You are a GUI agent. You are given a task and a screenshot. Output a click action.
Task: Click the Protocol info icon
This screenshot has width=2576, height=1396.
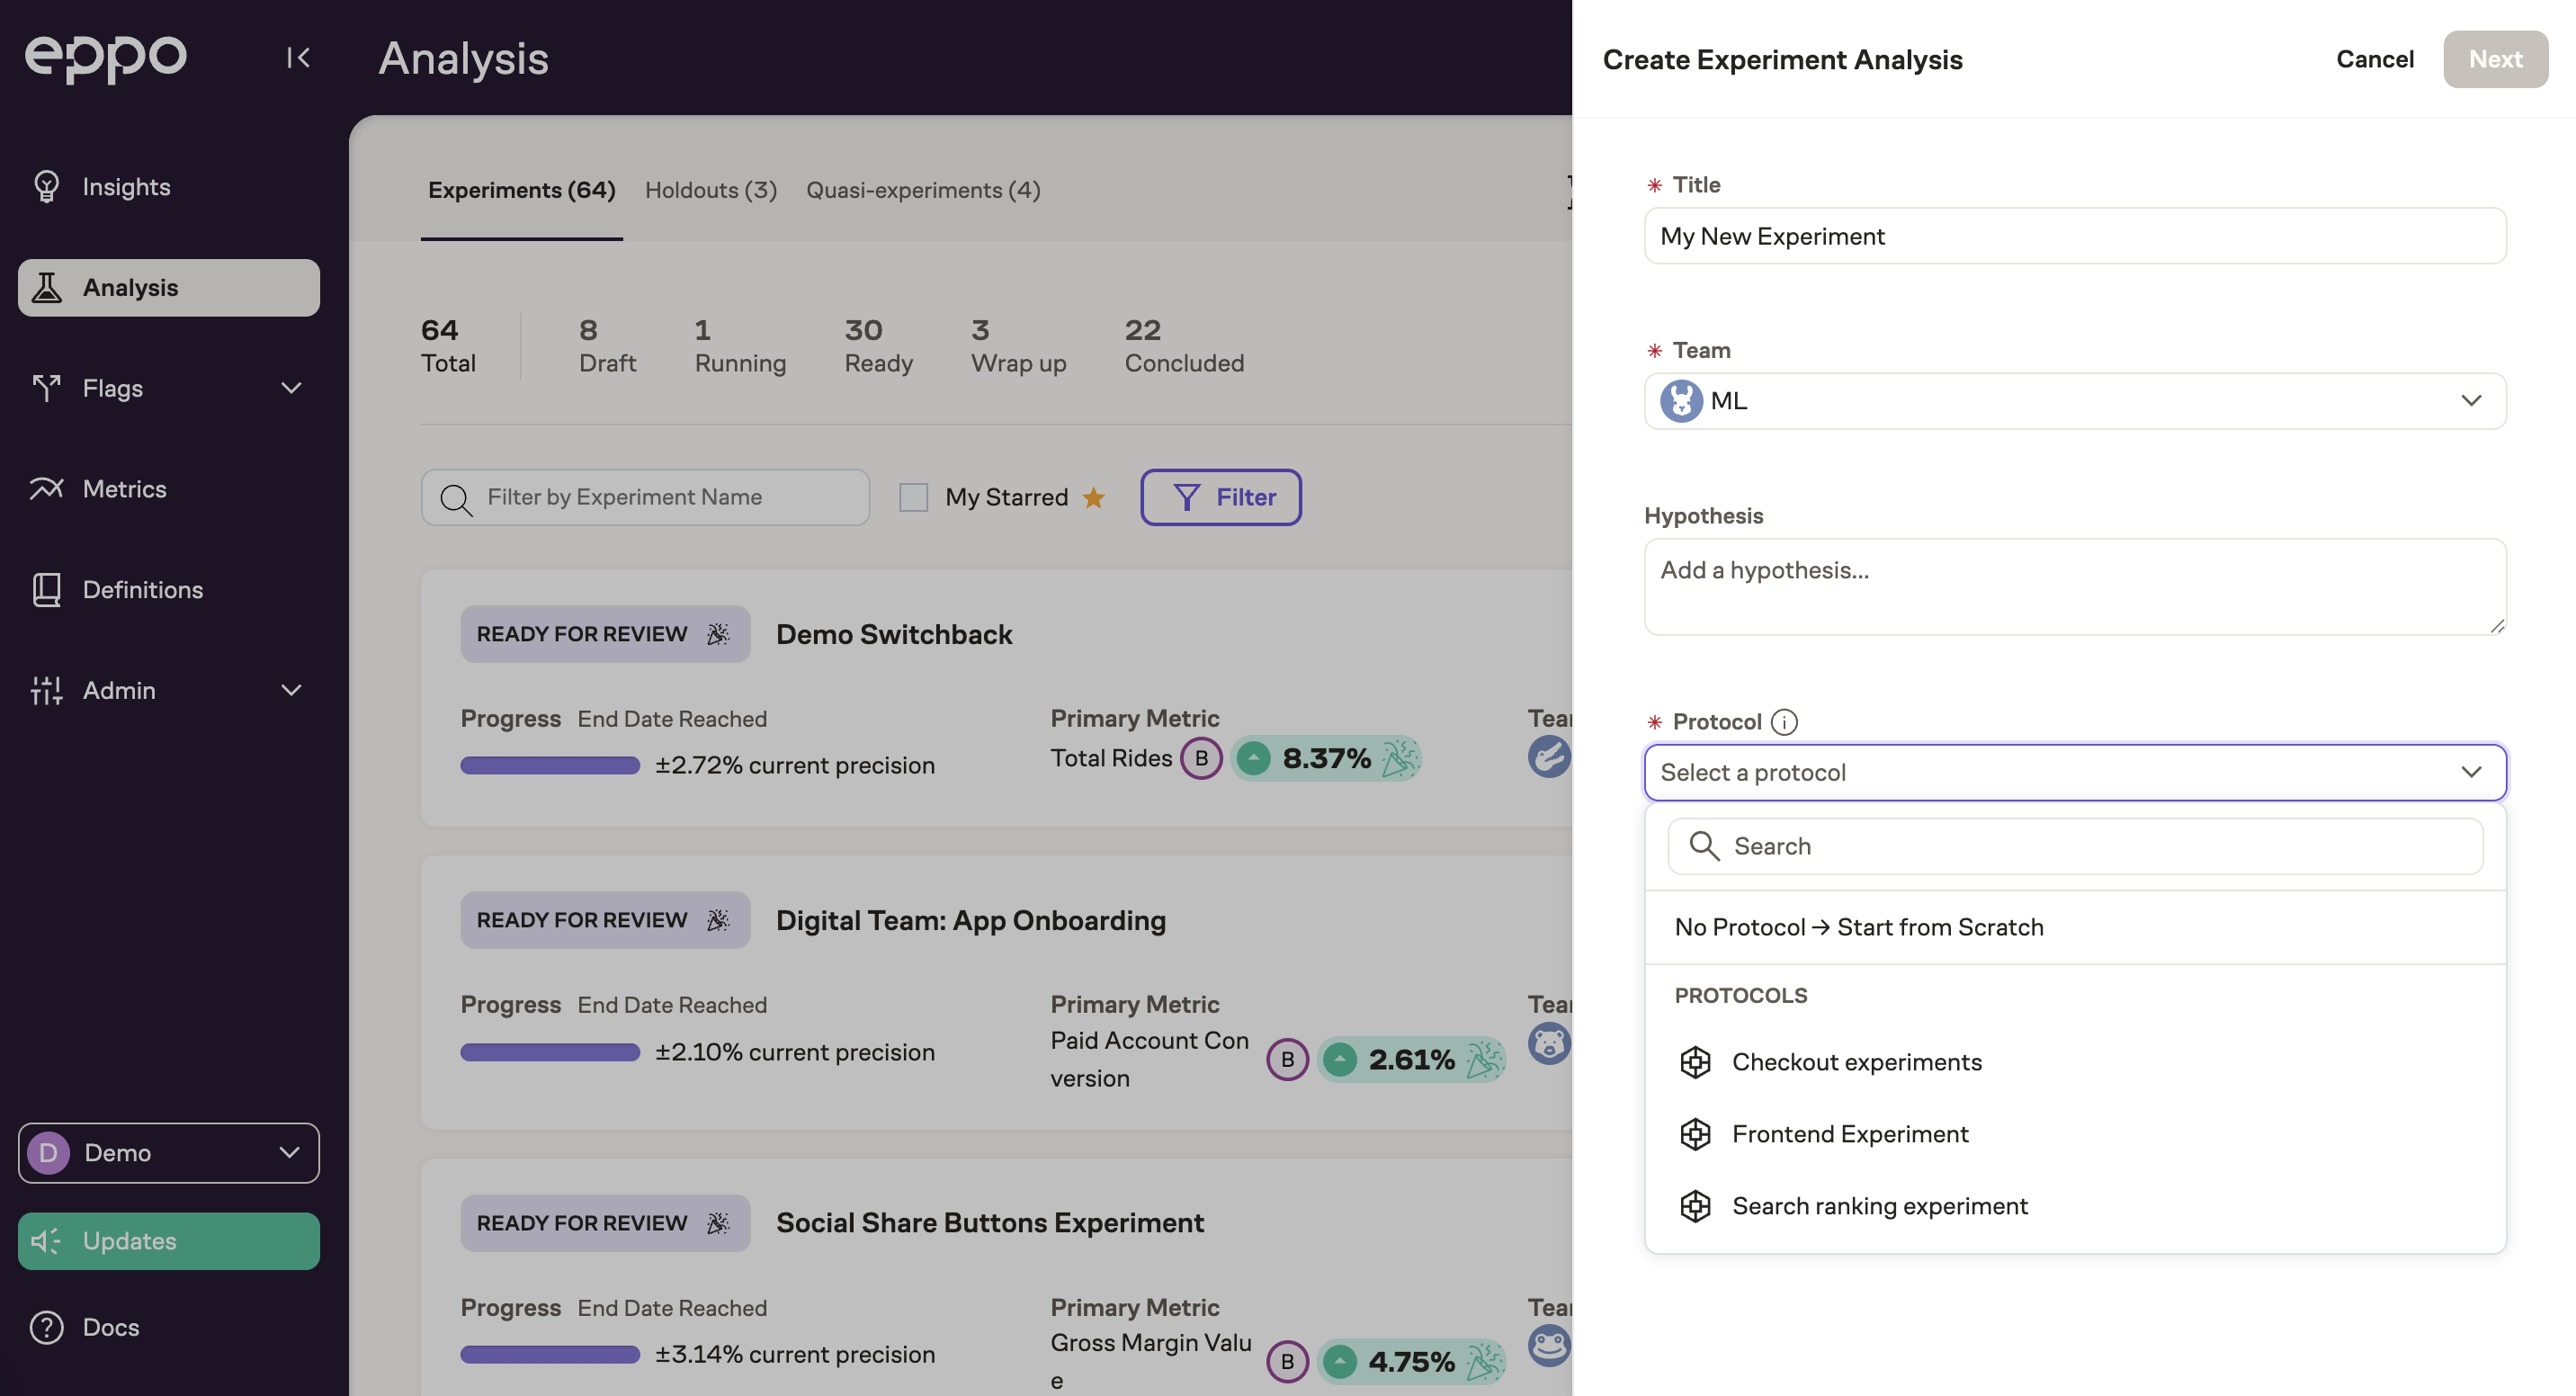[1786, 721]
